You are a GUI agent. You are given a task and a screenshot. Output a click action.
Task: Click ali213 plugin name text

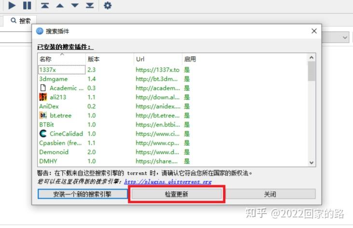(x=58, y=97)
